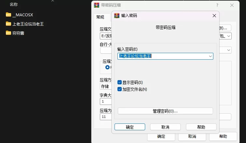Select the radio button under 压缩文件格式 group

coord(107,67)
